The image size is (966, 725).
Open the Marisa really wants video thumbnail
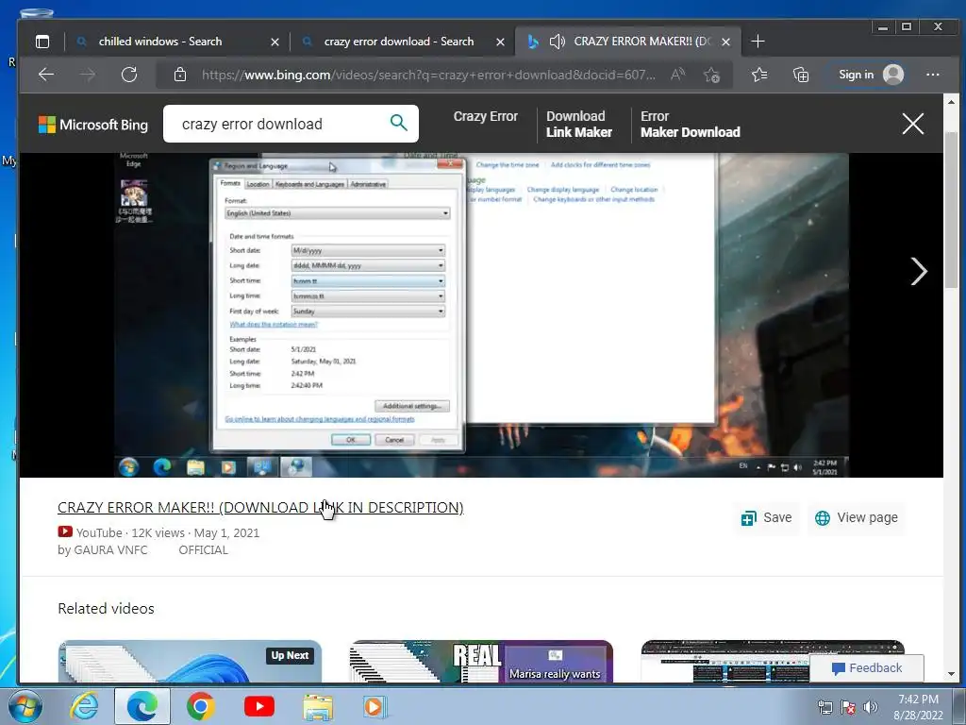click(x=481, y=662)
